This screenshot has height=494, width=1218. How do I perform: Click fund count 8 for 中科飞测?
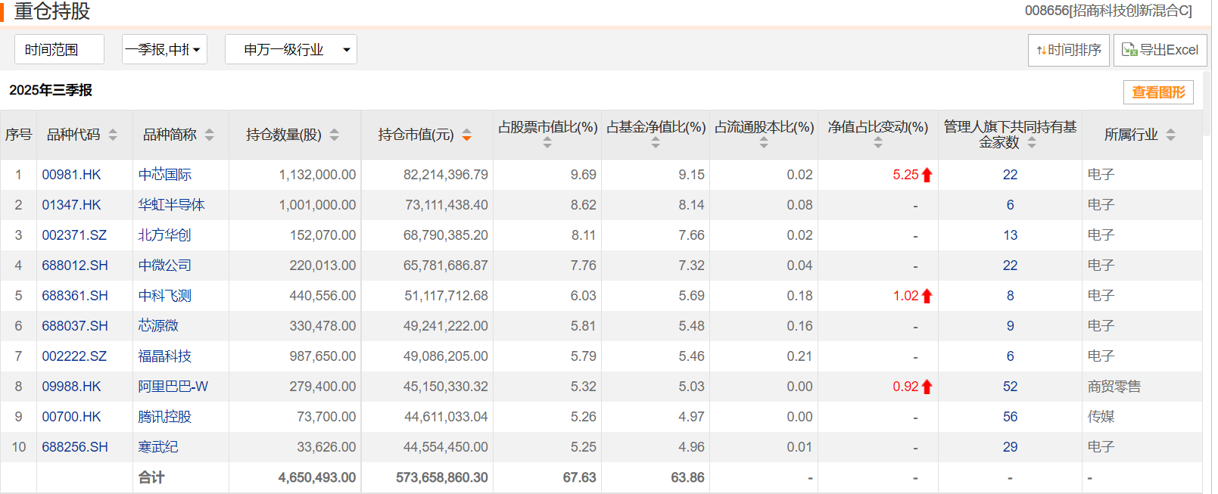[x=1010, y=296]
